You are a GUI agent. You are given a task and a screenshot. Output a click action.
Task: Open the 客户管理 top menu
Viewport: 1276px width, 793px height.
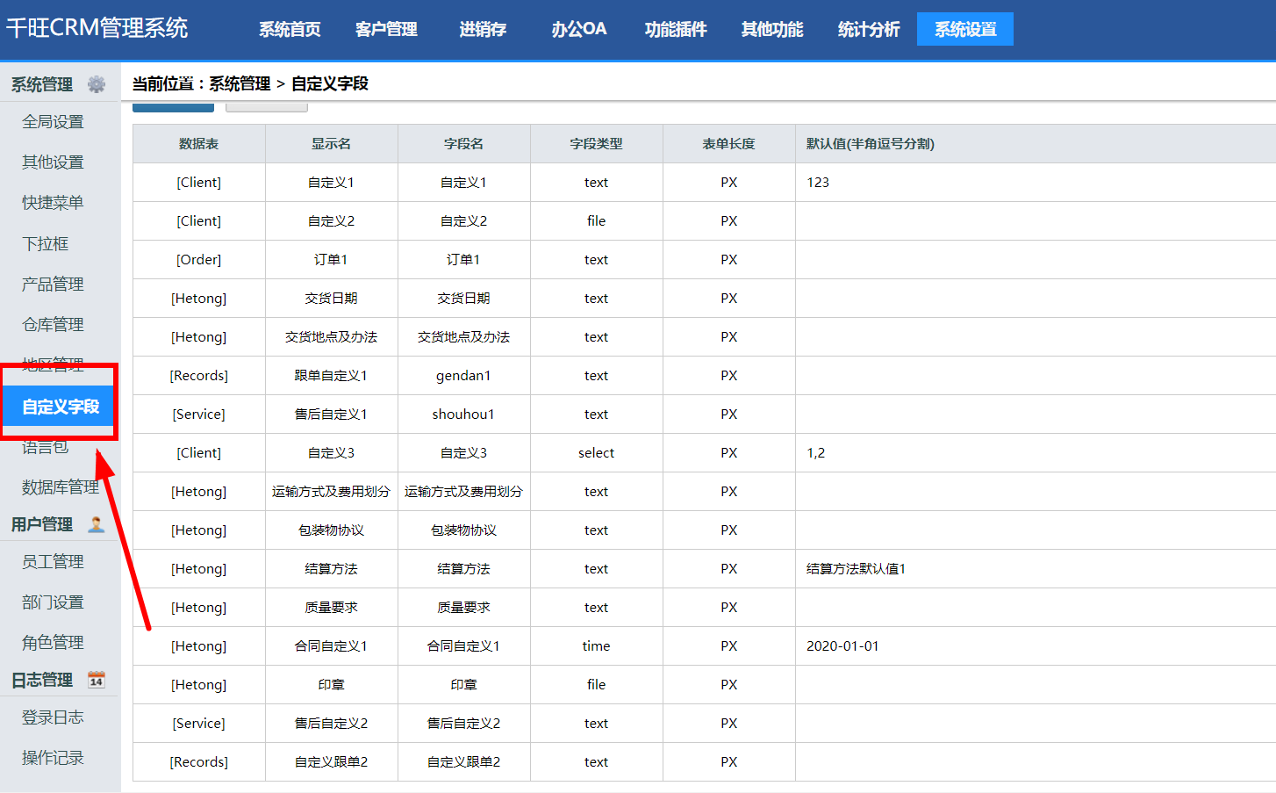point(386,29)
